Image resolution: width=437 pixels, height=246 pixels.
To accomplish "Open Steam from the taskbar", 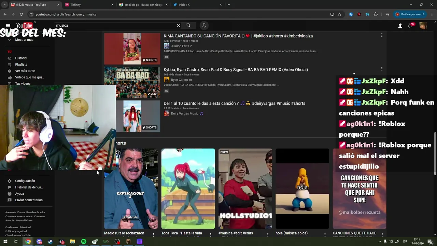I will (50, 242).
